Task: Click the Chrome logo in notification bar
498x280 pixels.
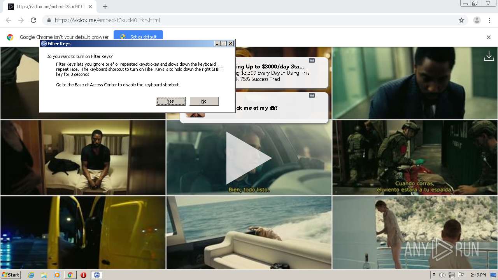Action: point(10,37)
